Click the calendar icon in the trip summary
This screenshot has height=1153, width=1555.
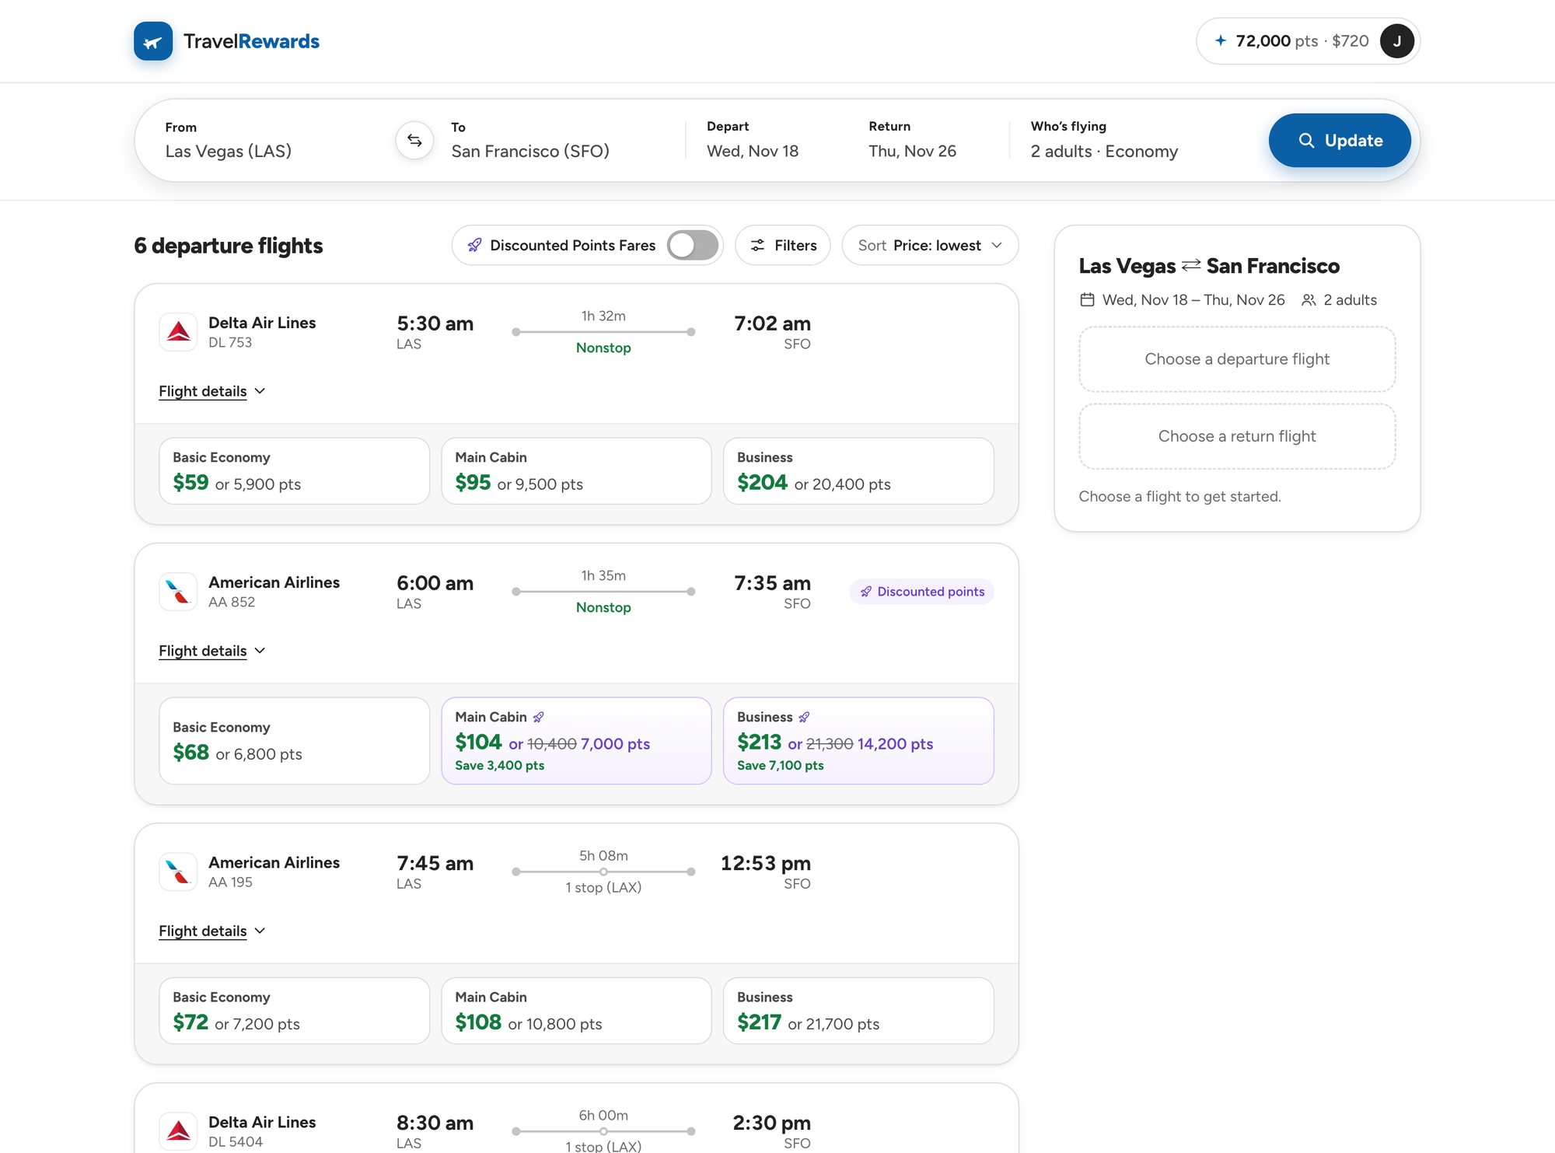[1087, 300]
